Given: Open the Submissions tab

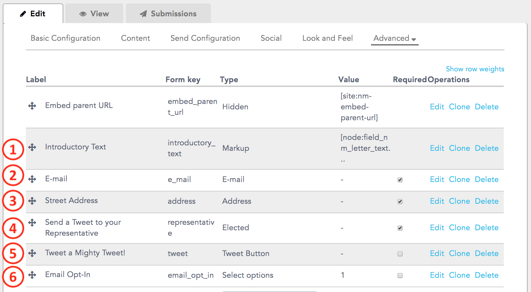Looking at the screenshot, I should (x=168, y=14).
